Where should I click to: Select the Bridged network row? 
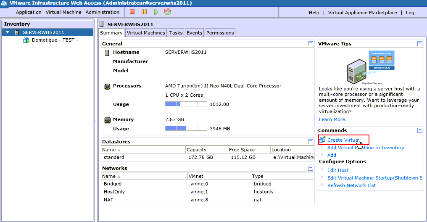[x=208, y=184]
